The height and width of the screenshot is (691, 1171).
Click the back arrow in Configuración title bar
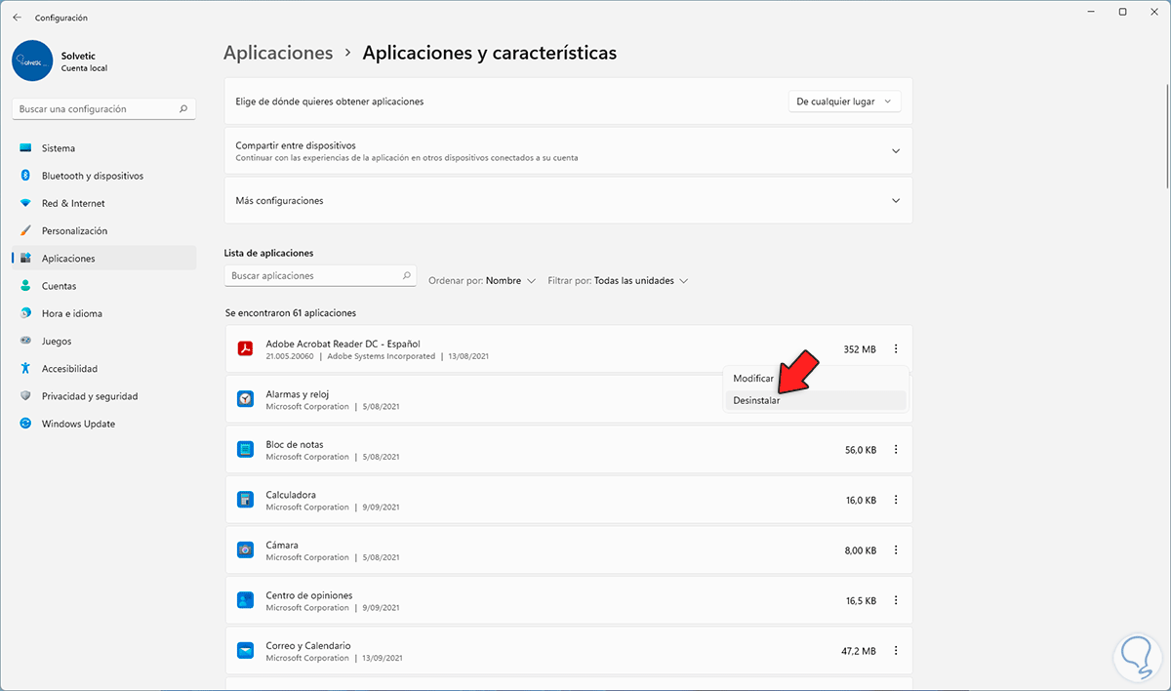pyautogui.click(x=17, y=18)
